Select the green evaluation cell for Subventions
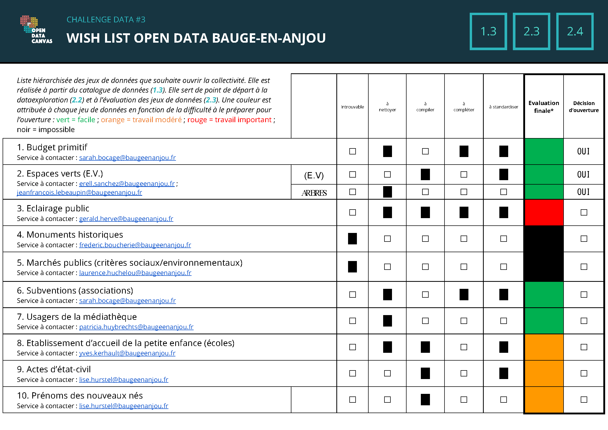 (544, 295)
